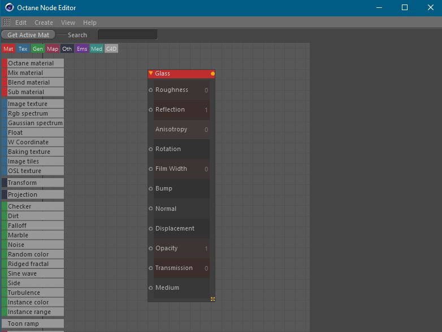
Task: Click Sine wave in node list
Action: (33, 273)
